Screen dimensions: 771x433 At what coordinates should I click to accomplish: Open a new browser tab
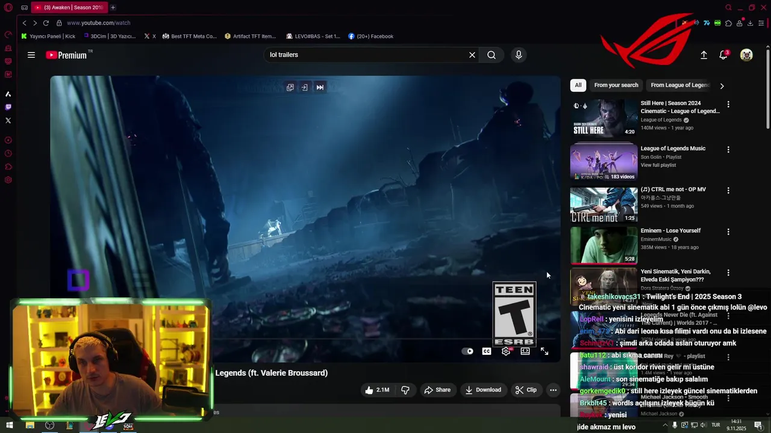tap(113, 7)
